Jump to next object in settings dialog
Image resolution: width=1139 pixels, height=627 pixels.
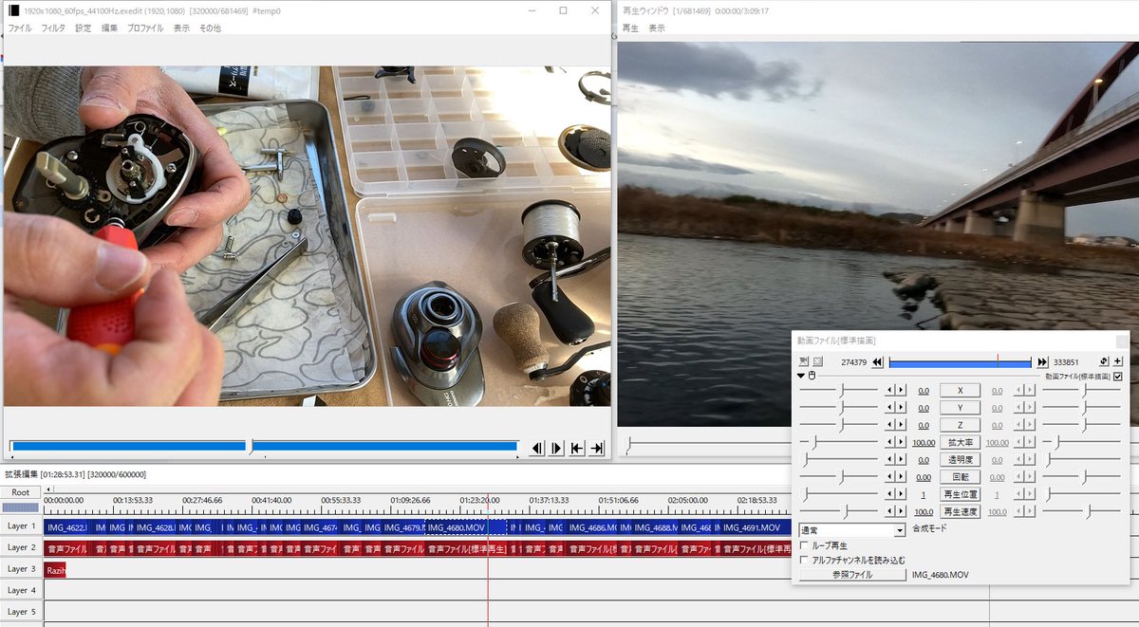[1043, 361]
